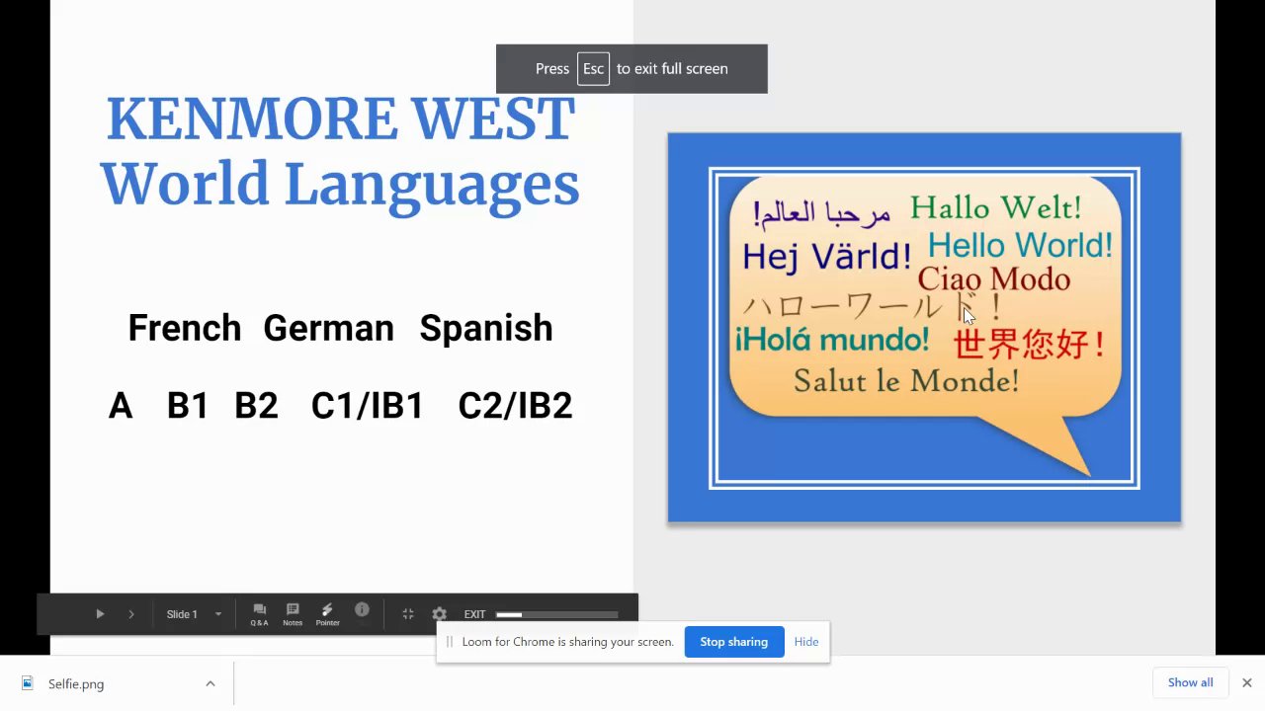Image resolution: width=1265 pixels, height=711 pixels.
Task: Click the presentation progress bar
Action: [x=557, y=615]
